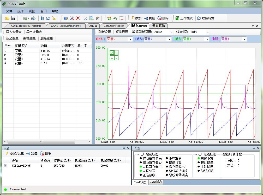Image resolution: width=263 pixels, height=195 pixels.
Task: Uncheck the USBCAN-II-V5 device checkbox
Action: click(5, 165)
